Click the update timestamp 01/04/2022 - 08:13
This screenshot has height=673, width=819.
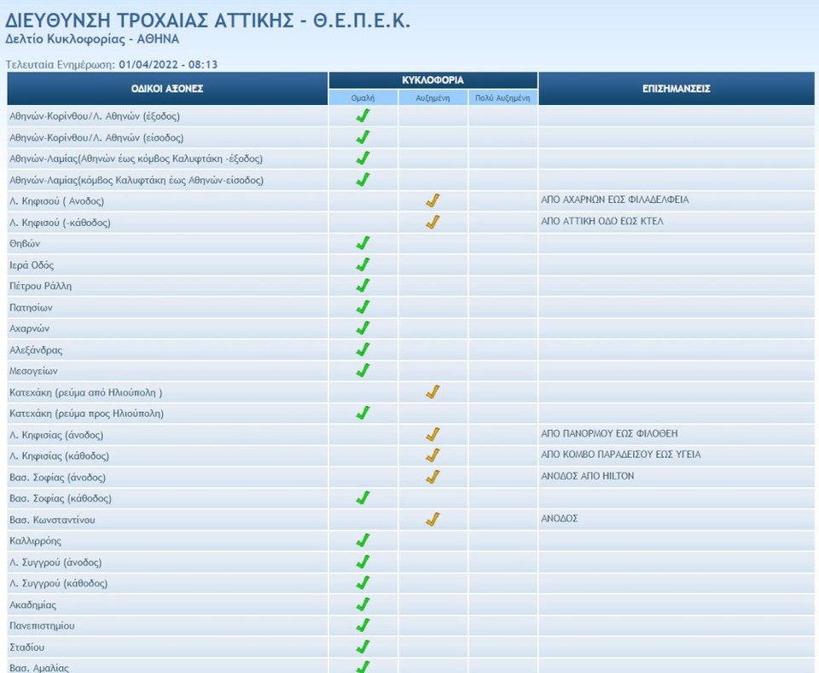coord(168,65)
